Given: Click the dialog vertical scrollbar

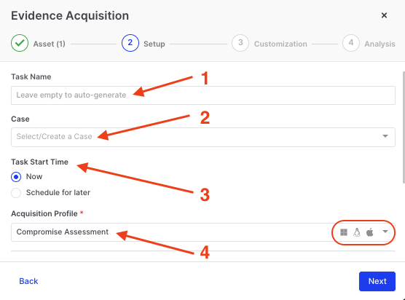Looking at the screenshot, I should coord(404,127).
